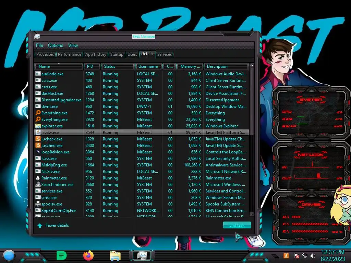Viewport: 351px width, 263px height.
Task: Select the MsMpEng.exe process name
Action: click(54, 165)
